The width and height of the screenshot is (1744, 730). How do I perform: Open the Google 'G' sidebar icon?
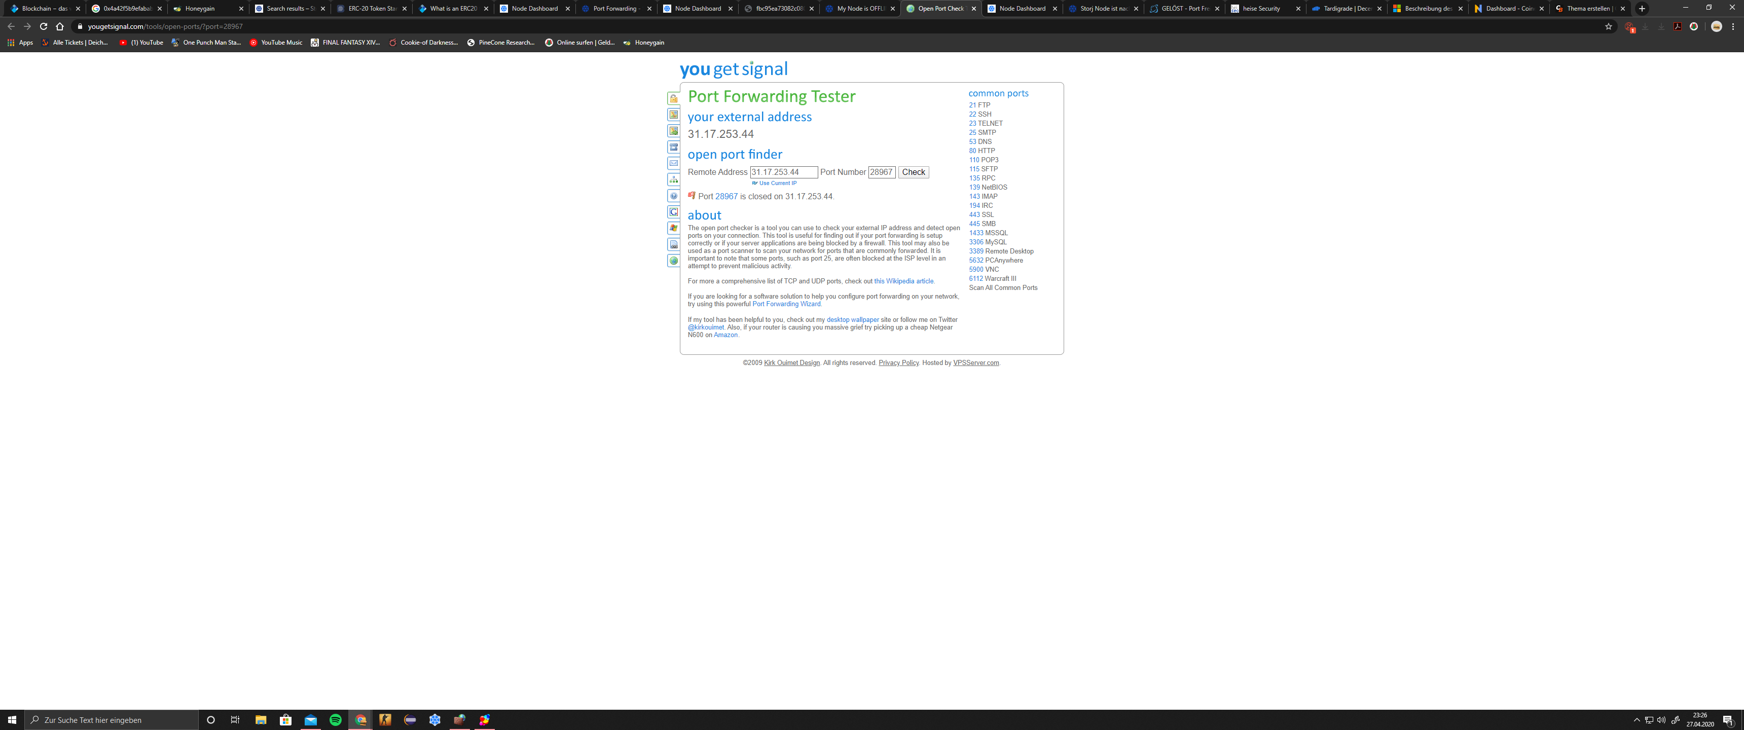[674, 212]
